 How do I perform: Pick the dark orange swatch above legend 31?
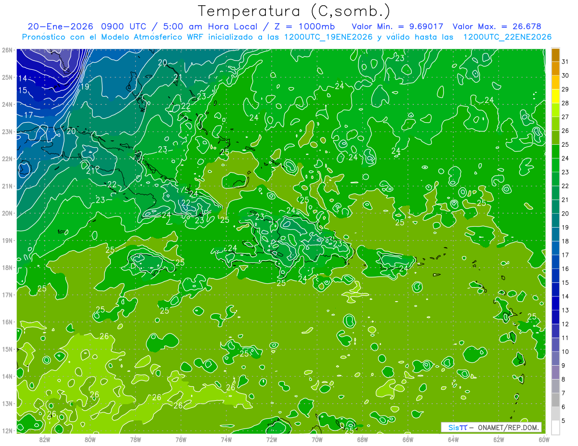555,55
